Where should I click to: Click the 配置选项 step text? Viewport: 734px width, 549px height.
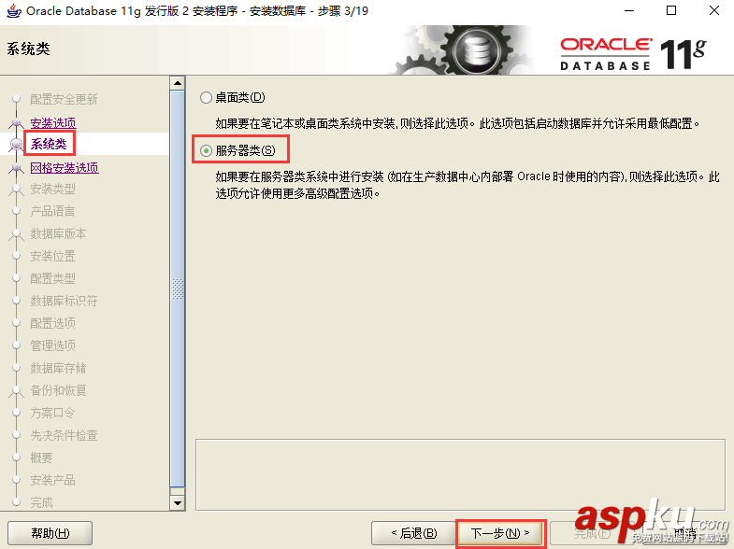click(52, 323)
